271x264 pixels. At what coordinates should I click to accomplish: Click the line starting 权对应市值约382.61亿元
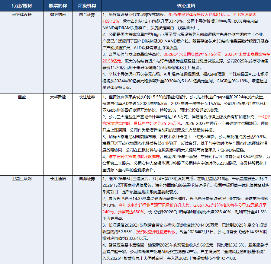(x=126, y=238)
